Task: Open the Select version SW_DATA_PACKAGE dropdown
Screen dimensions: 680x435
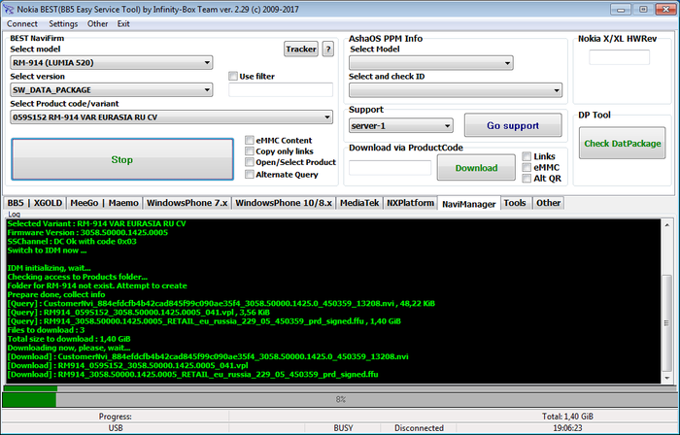Action: click(x=112, y=90)
